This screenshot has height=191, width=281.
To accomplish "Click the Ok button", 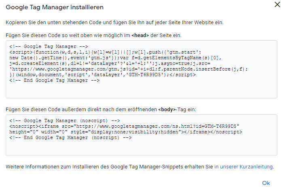I will tap(266, 183).
